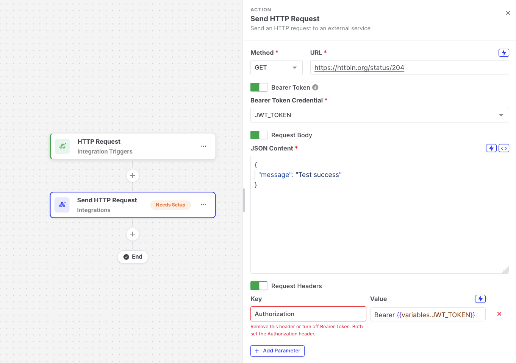This screenshot has height=363, width=516.
Task: Click the panel resize handle divider
Action: [x=244, y=200]
